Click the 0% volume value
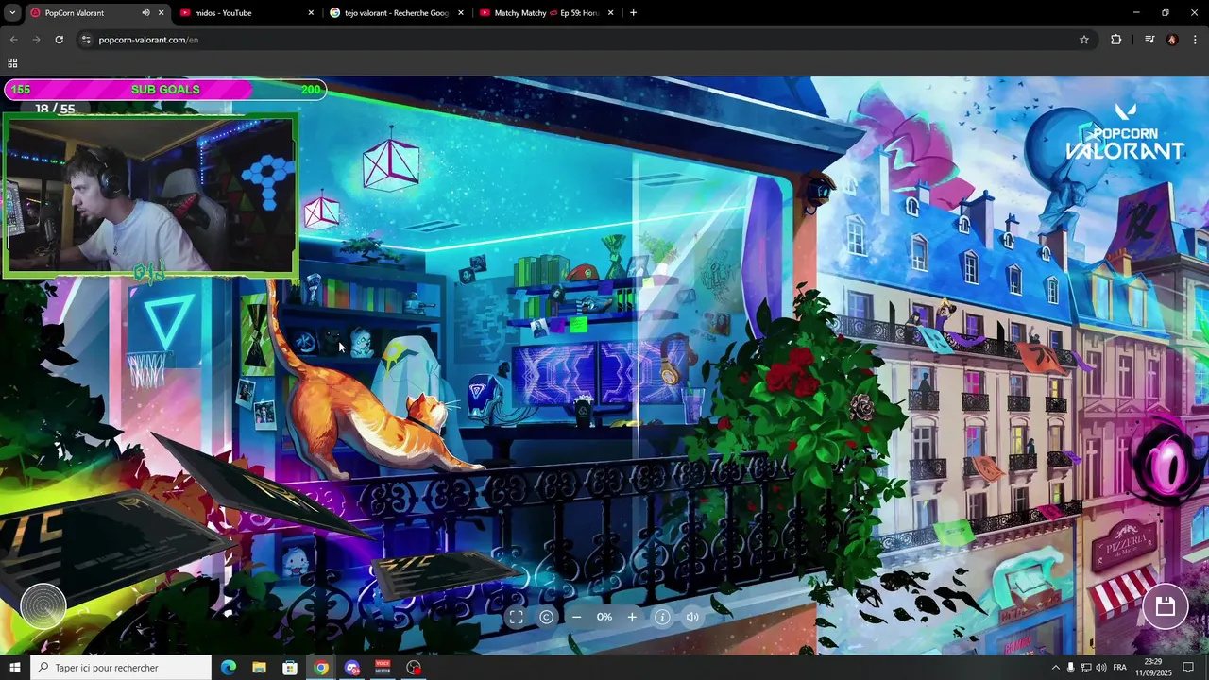 pos(604,617)
